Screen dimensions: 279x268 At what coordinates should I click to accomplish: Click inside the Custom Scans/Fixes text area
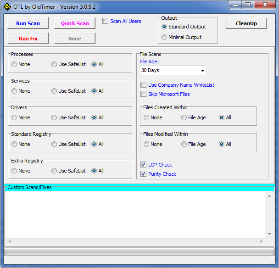click(135, 215)
